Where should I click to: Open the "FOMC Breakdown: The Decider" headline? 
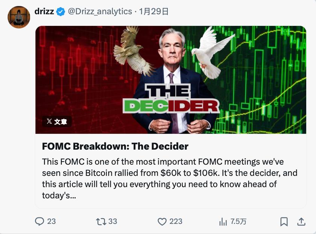(115, 146)
